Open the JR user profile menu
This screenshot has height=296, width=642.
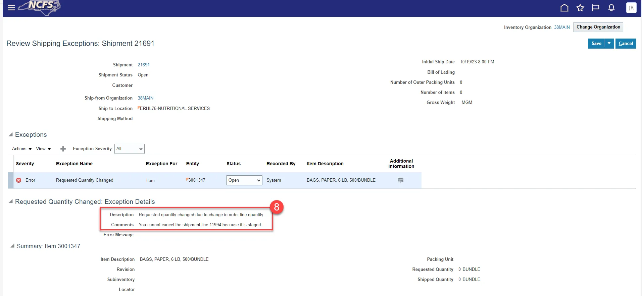(x=631, y=8)
